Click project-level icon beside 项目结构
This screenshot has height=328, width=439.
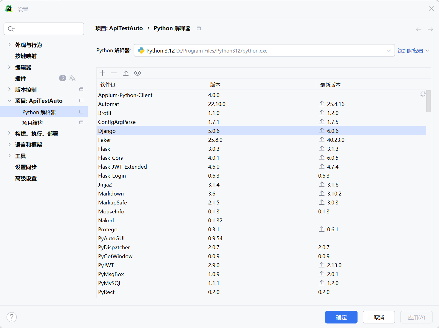tap(81, 122)
